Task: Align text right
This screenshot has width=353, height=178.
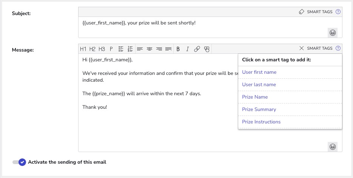Action: (159, 49)
